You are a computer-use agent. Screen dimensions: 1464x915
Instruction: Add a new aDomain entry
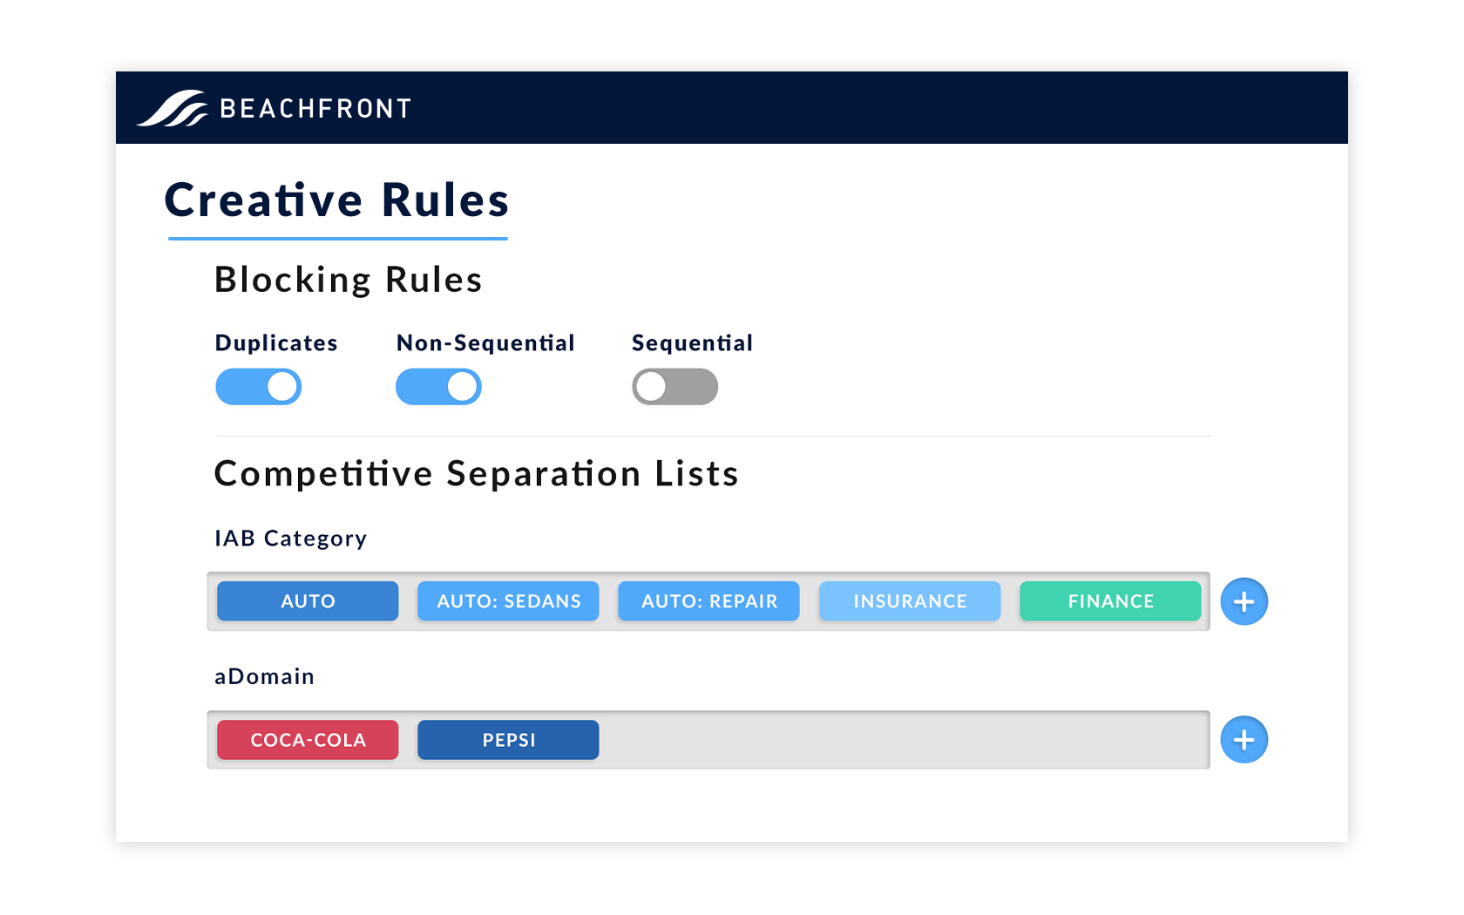point(1244,740)
